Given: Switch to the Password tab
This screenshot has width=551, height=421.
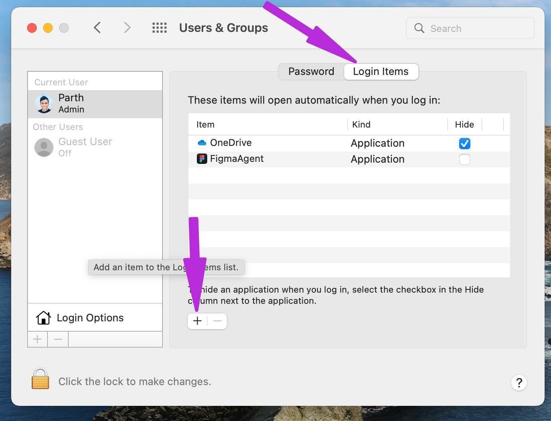Looking at the screenshot, I should point(311,71).
